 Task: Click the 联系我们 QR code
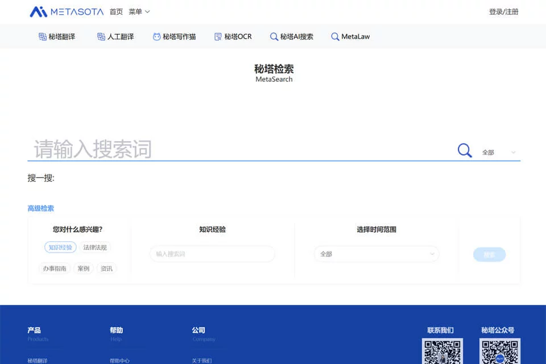442,351
